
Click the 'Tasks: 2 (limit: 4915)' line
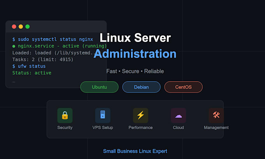(43, 59)
